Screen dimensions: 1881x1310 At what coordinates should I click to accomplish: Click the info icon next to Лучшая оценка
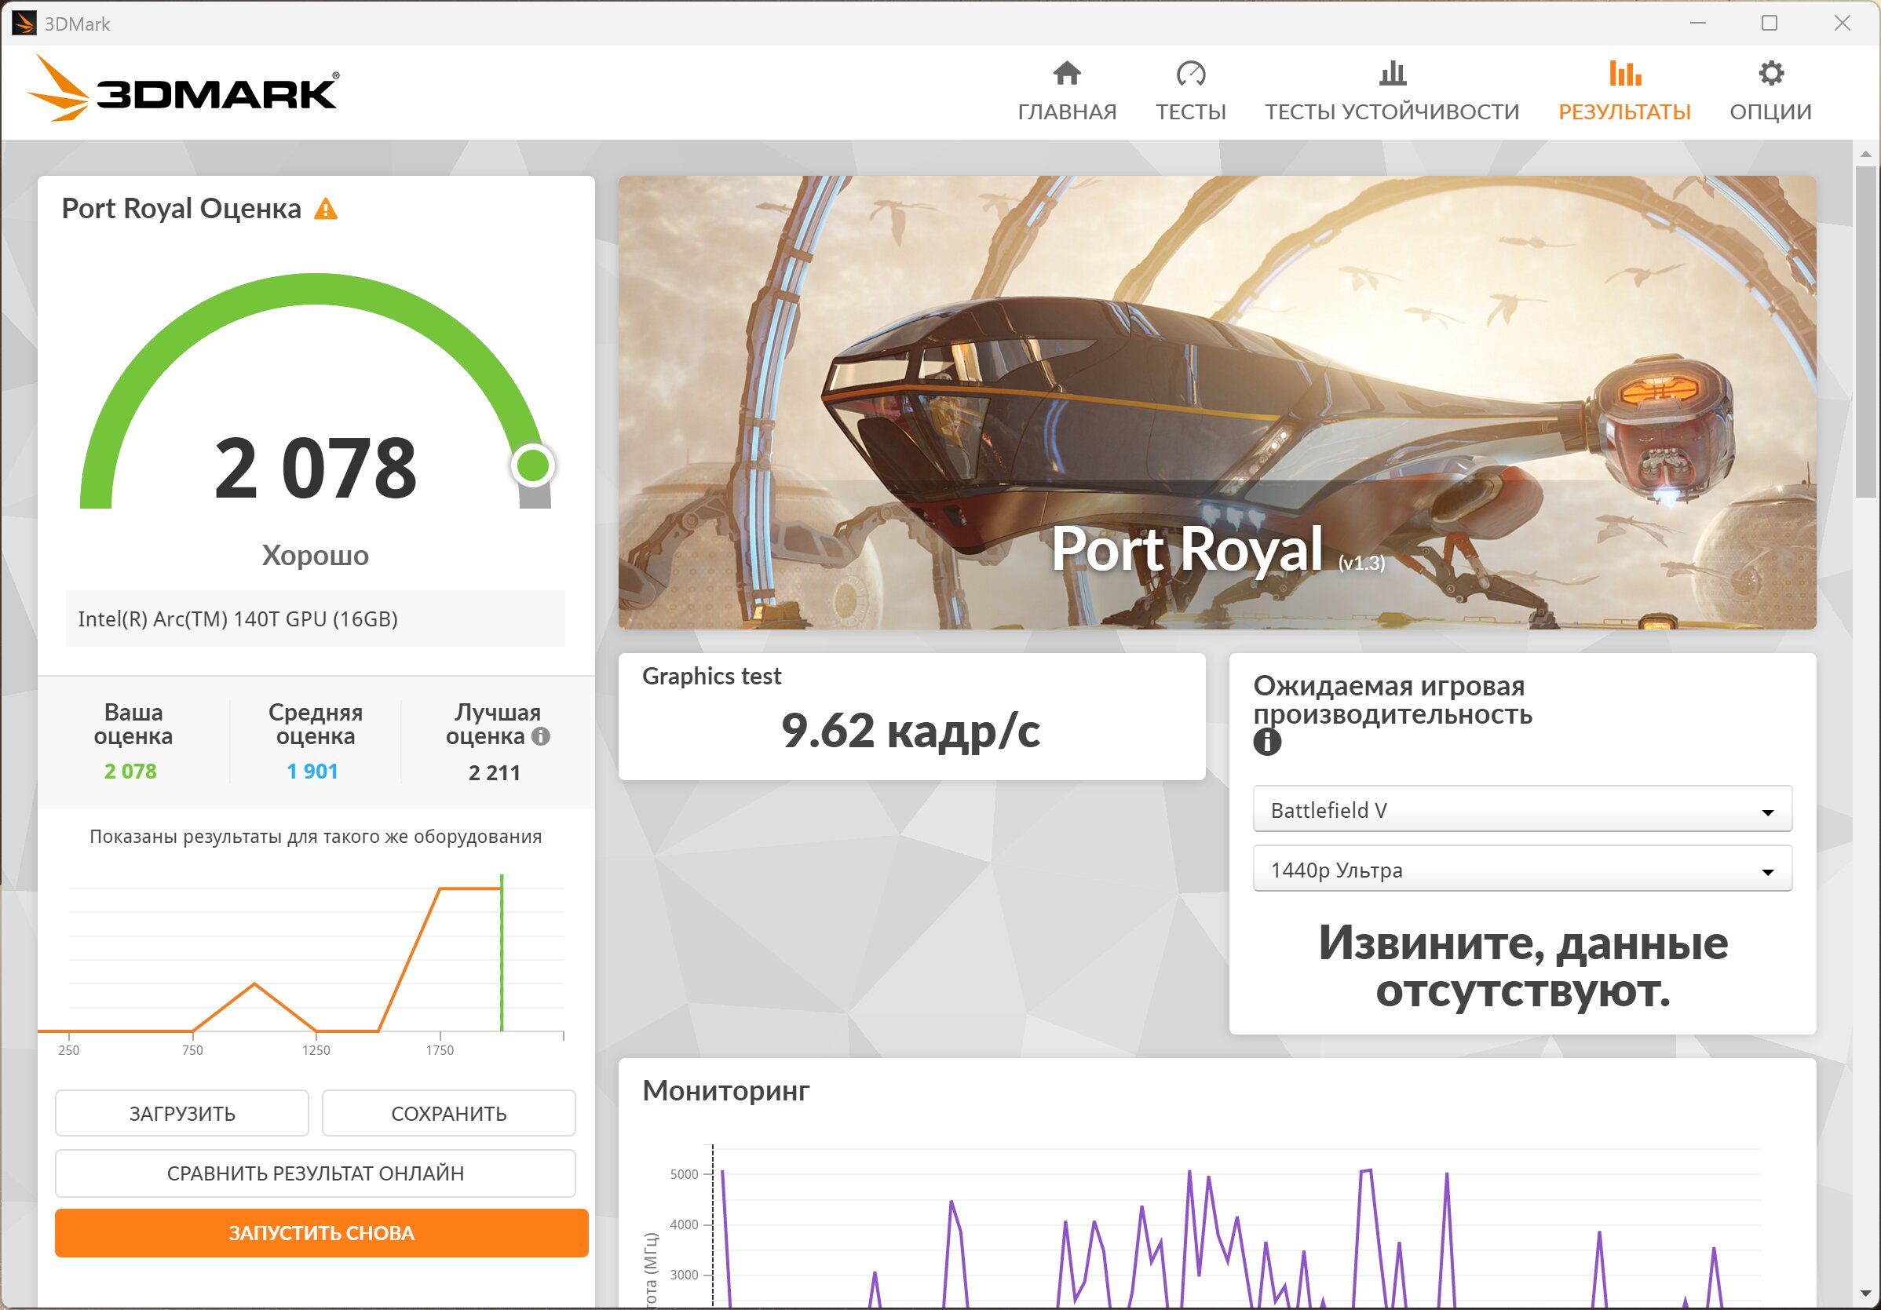(x=541, y=736)
